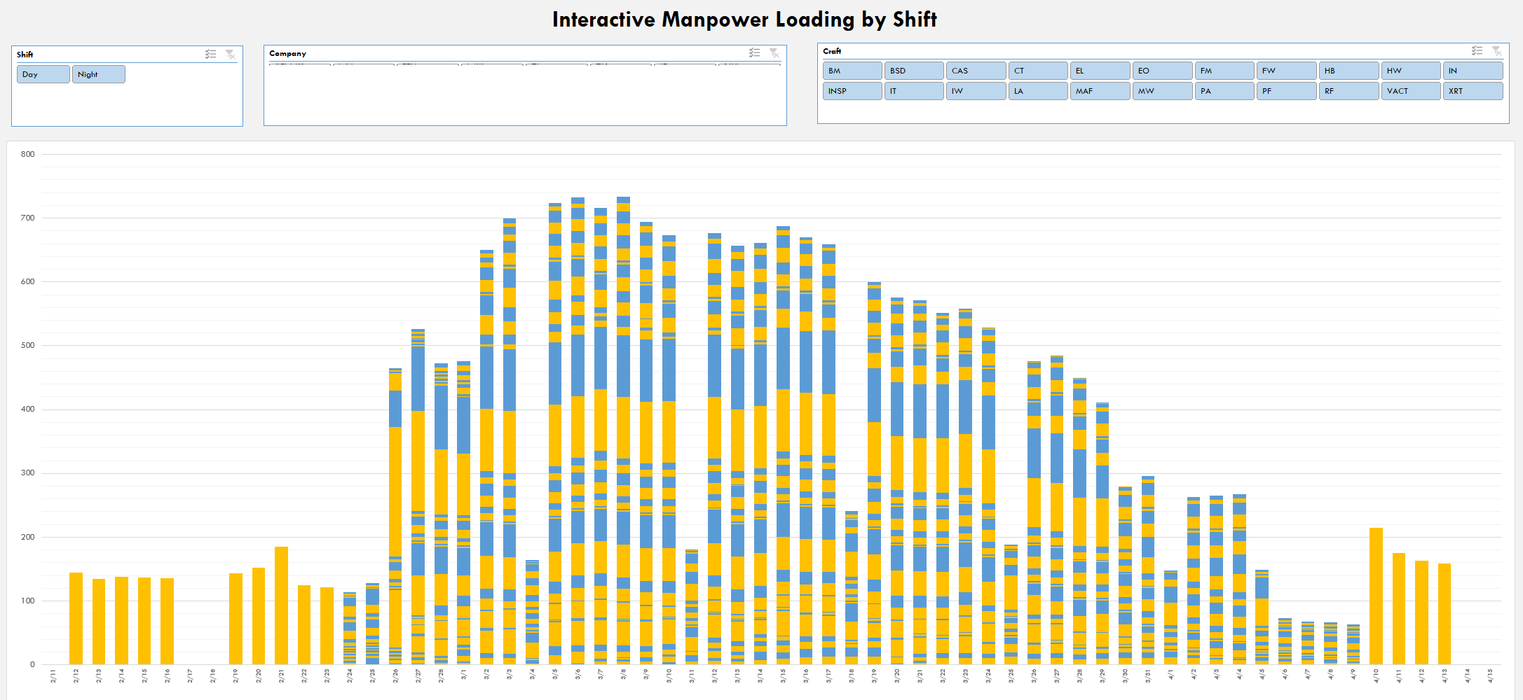
Task: Filter by the VACT craft
Action: pos(1411,91)
